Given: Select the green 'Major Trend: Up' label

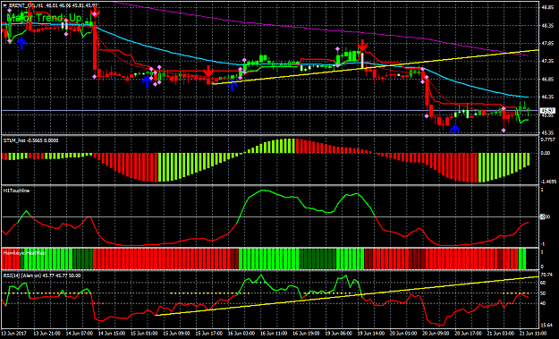Looking at the screenshot, I should pos(45,18).
